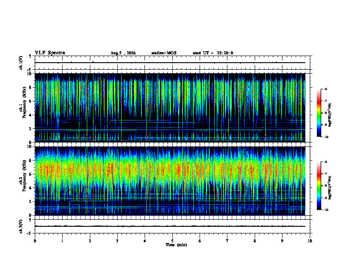Click the station=MOS label
349x270 pixels.
(164, 53)
